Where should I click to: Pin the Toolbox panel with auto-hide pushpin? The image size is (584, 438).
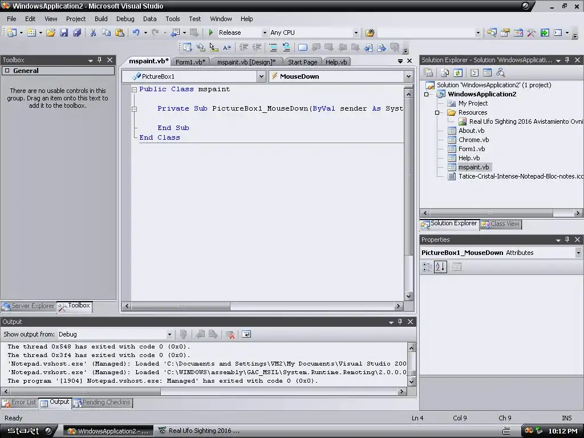(99, 60)
